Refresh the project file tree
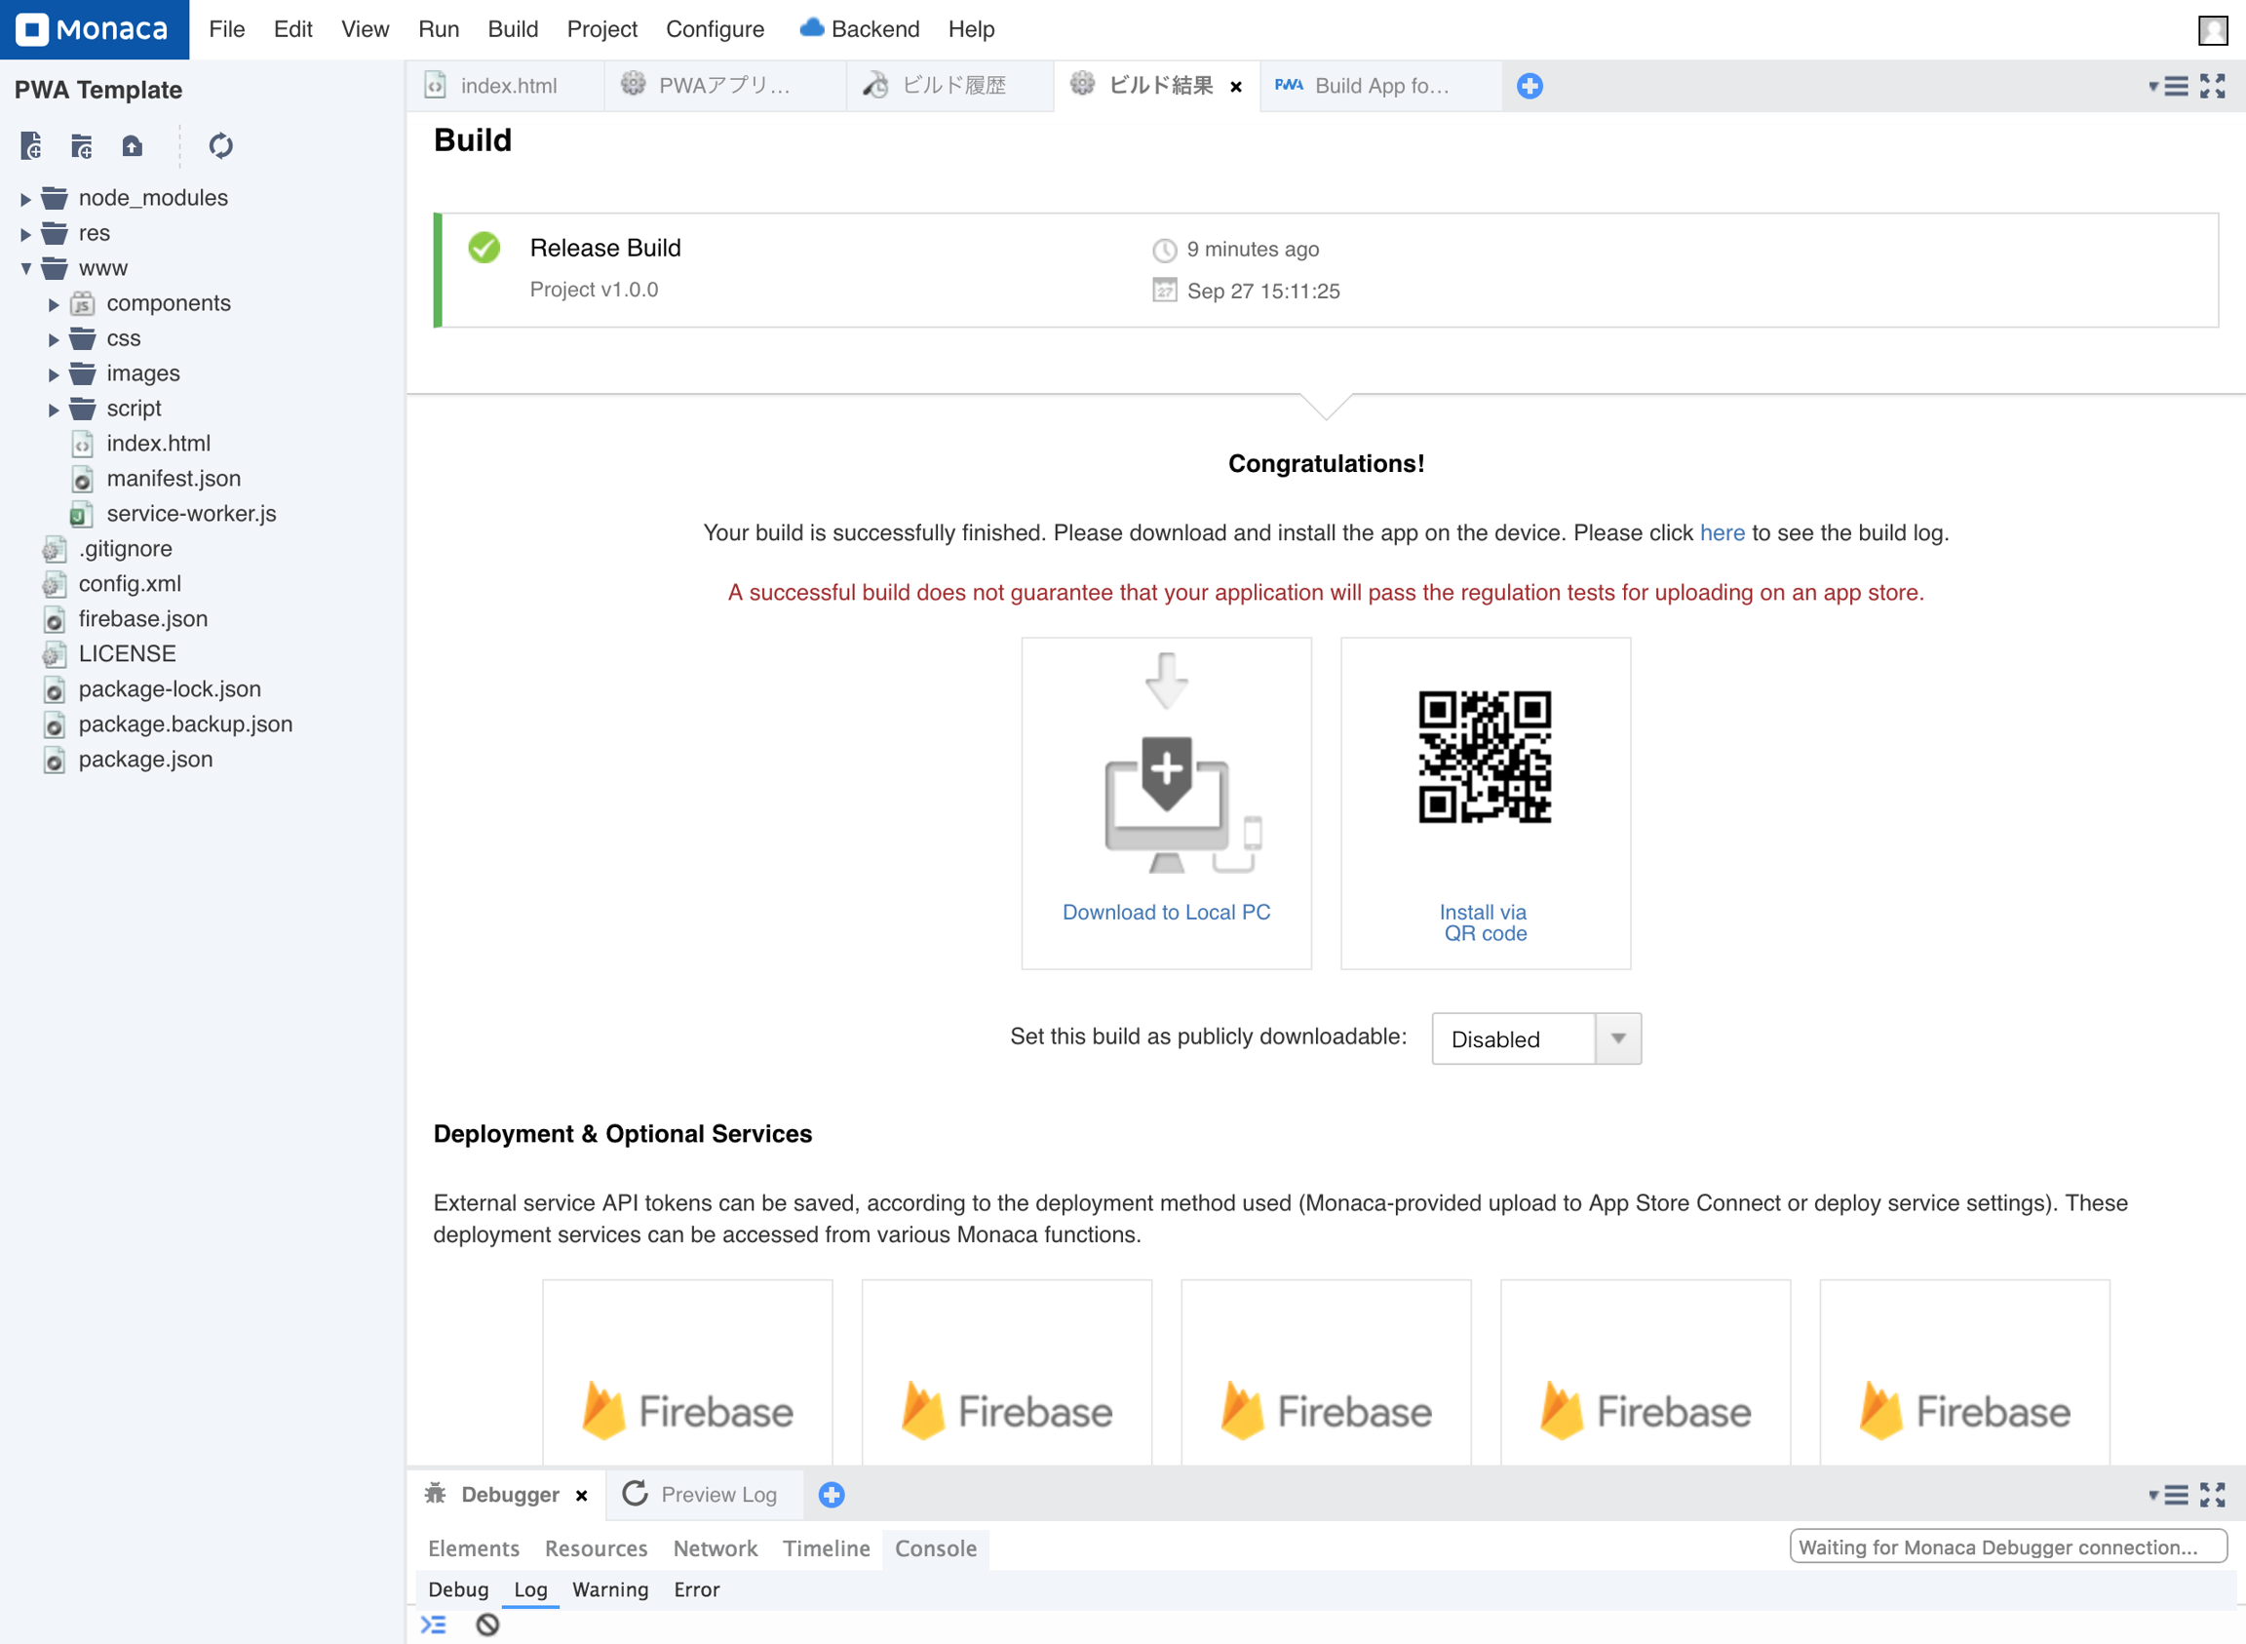The height and width of the screenshot is (1644, 2246). click(221, 146)
